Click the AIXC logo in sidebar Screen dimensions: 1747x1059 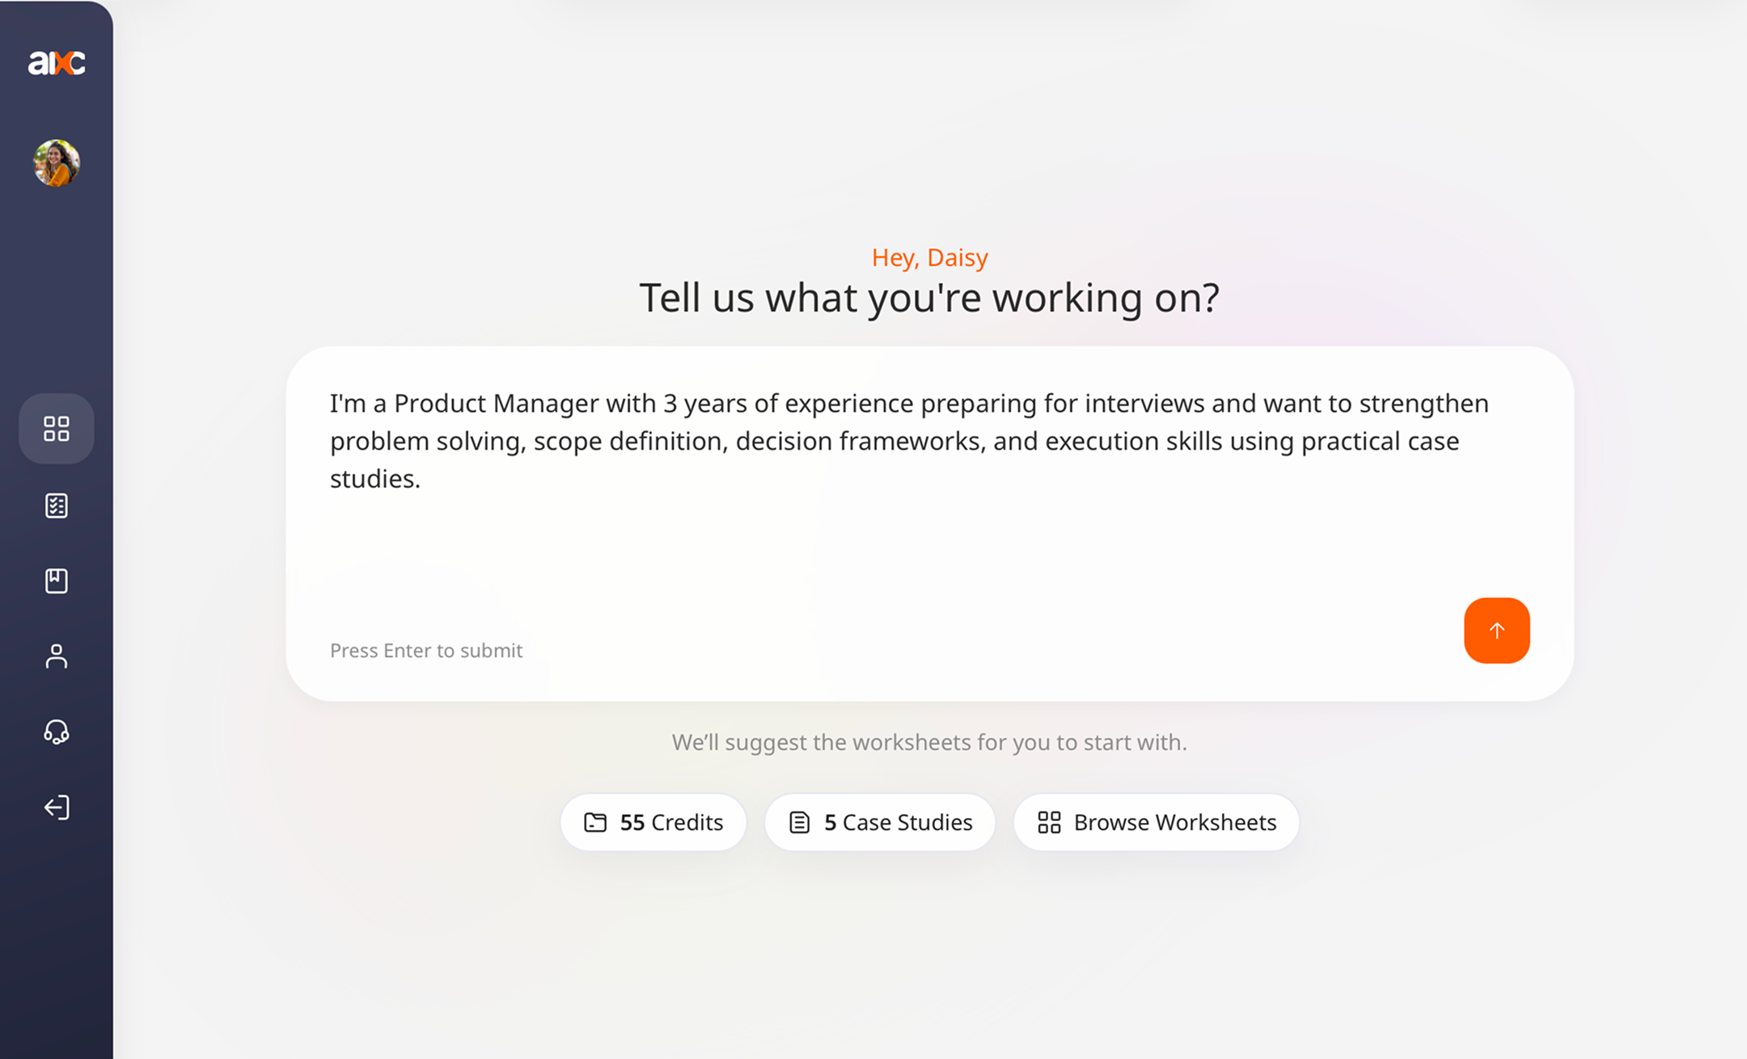pos(57,62)
